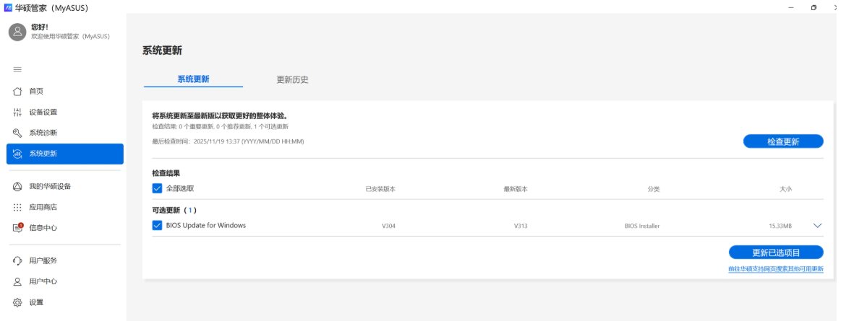Click the 应用商店 grid icon

click(17, 207)
